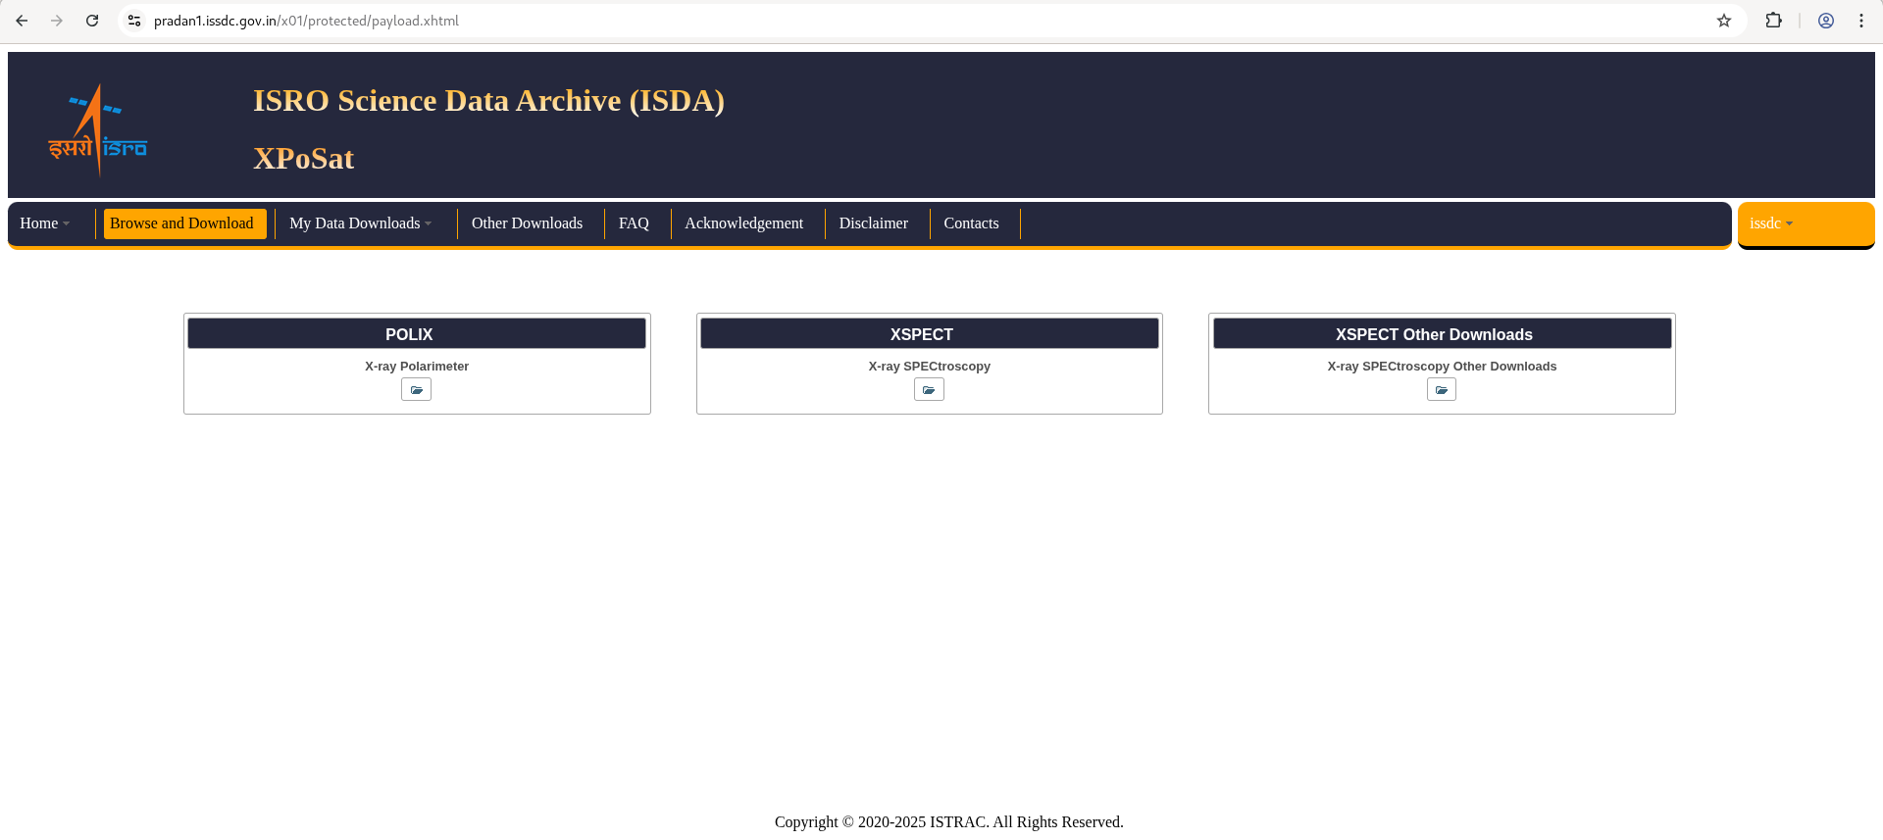Open the browser extensions icon
The width and height of the screenshot is (1883, 840).
1773,21
